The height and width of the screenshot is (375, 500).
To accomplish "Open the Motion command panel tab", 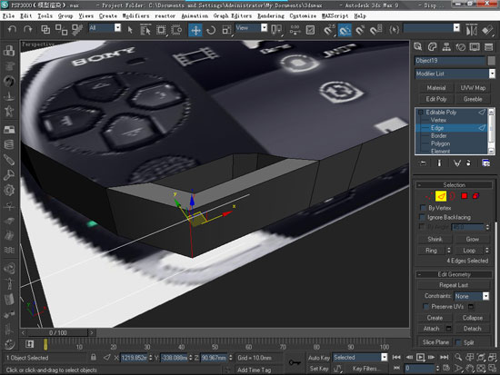I will coord(460,47).
